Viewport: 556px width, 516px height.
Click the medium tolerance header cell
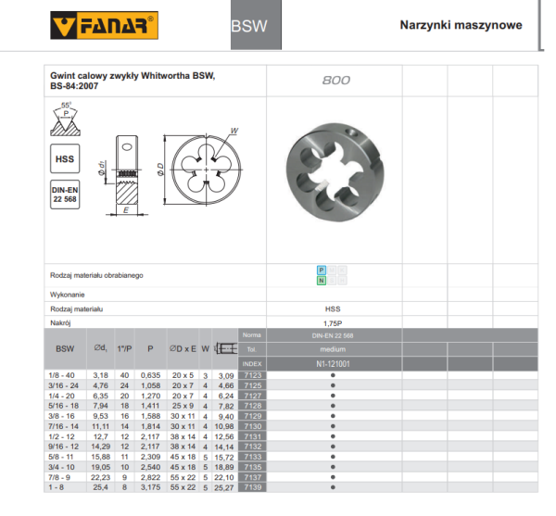pos(333,349)
